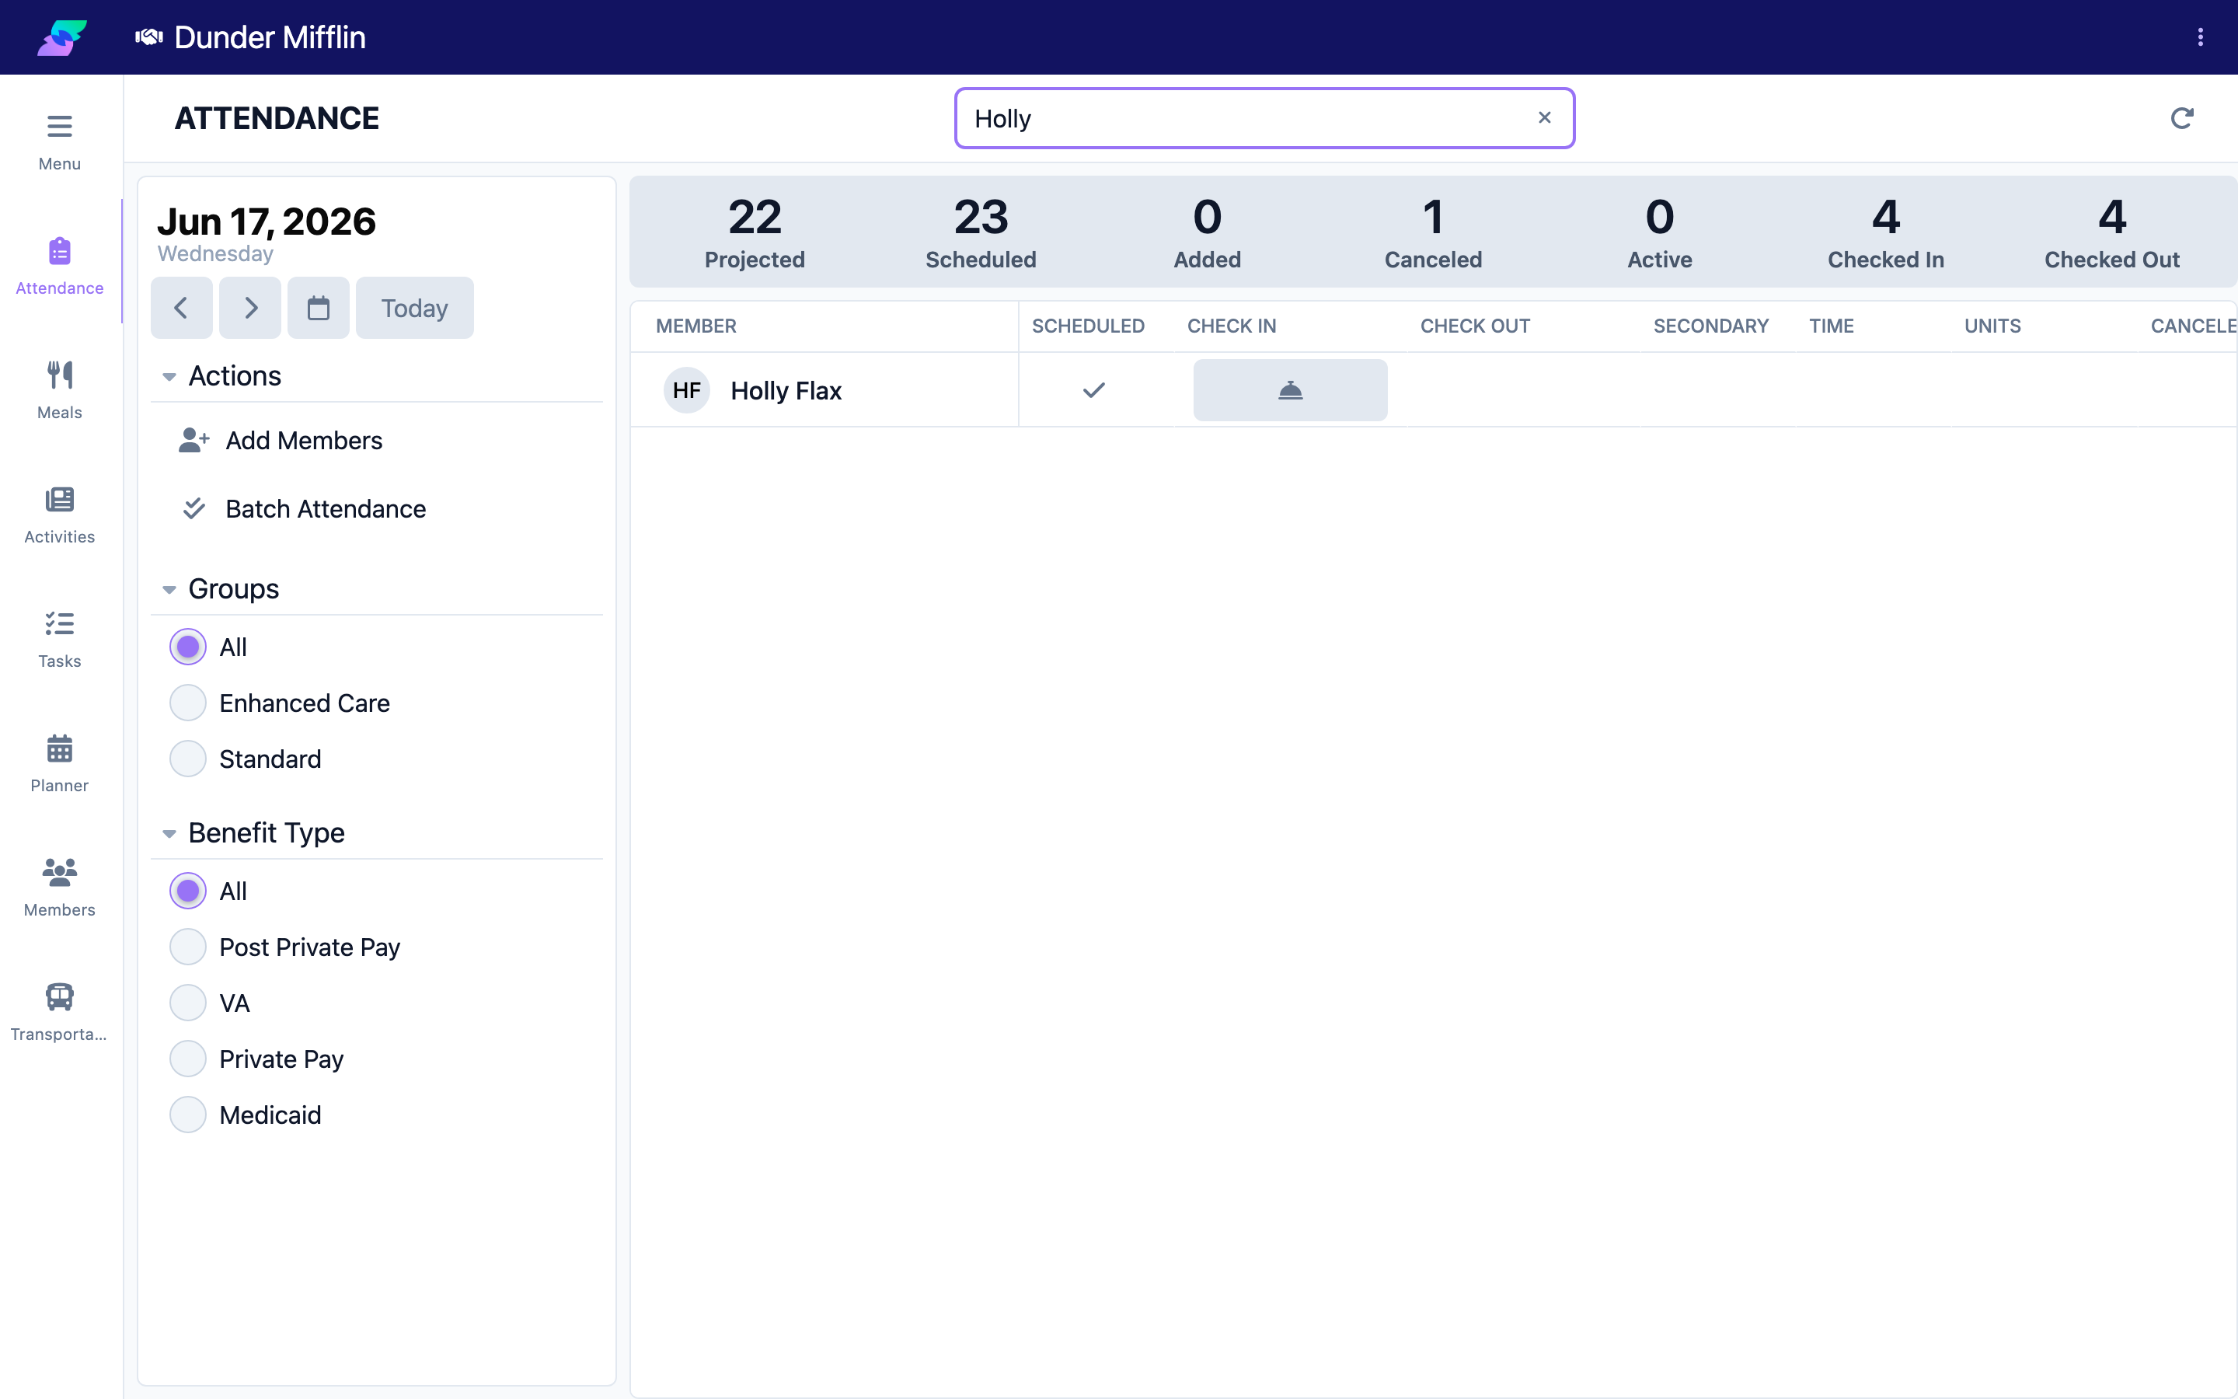The width and height of the screenshot is (2238, 1399).
Task: Select All benefit types radio
Action: (188, 891)
